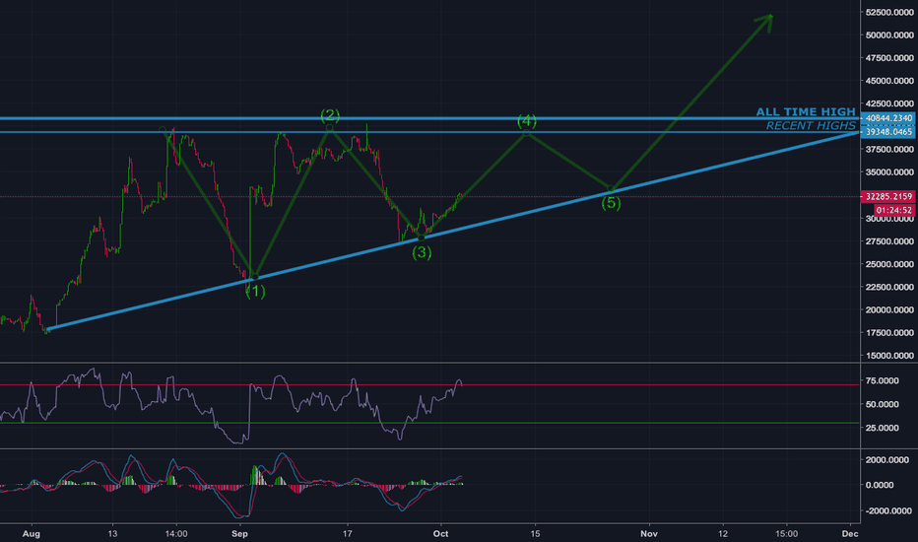Click the 22500.0000 price axis value
This screenshot has height=542, width=918.
pyautogui.click(x=889, y=287)
